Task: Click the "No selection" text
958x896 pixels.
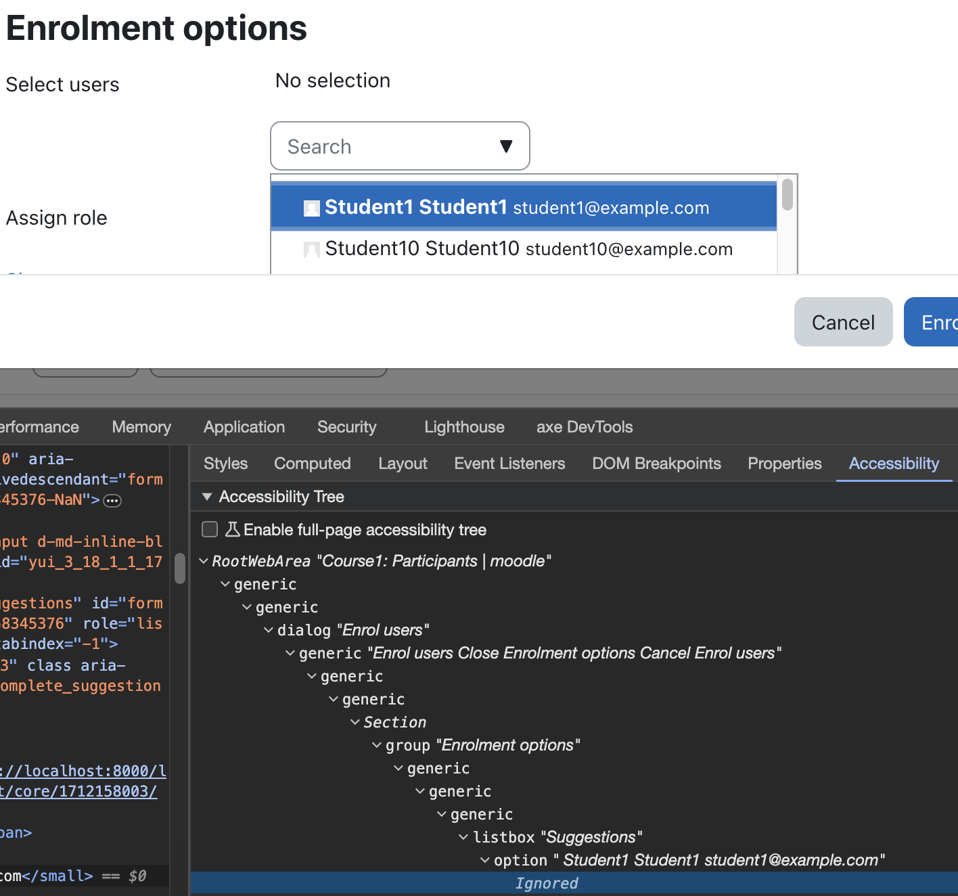Action: tap(333, 81)
